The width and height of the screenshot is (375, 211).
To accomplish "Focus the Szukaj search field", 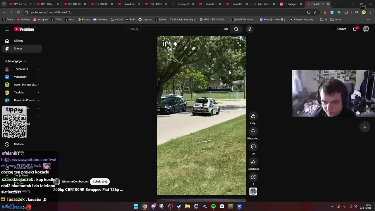I will pyautogui.click(x=175, y=29).
